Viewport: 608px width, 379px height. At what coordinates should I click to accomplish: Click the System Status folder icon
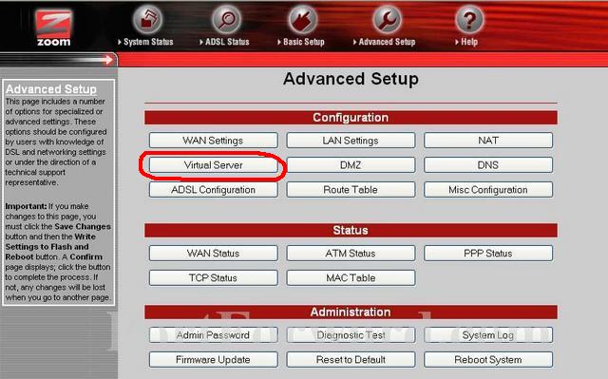click(x=148, y=19)
